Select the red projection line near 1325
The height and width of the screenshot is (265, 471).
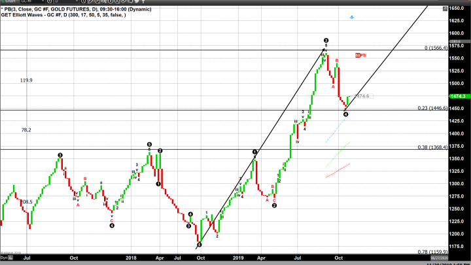tap(338, 170)
